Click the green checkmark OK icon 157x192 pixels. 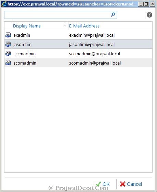point(98,184)
